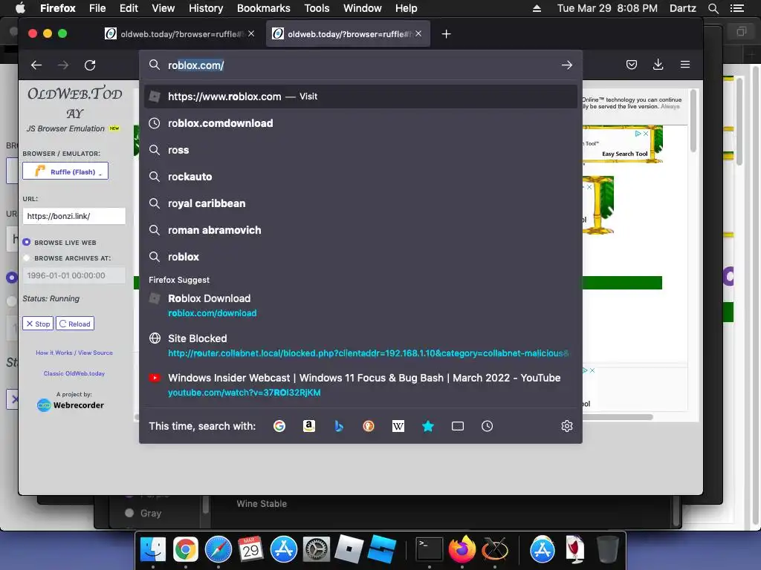Open System Preferences from the Dock

[317, 549]
